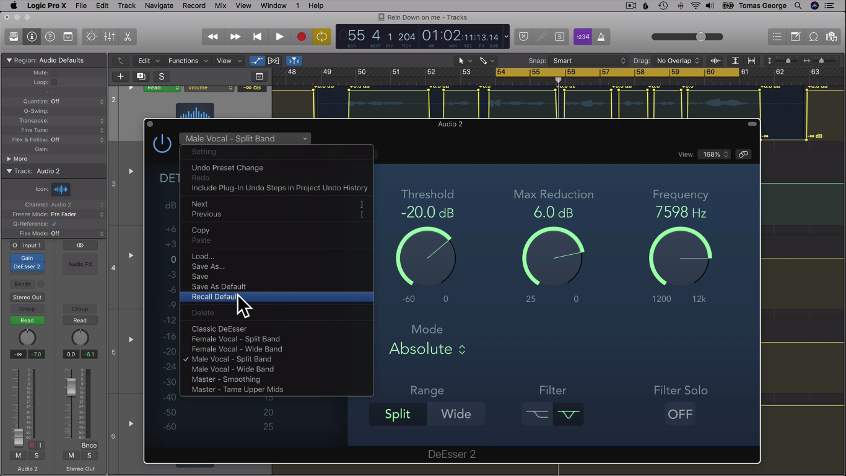Mute the Audio 2 channel strip

[x=19, y=456]
